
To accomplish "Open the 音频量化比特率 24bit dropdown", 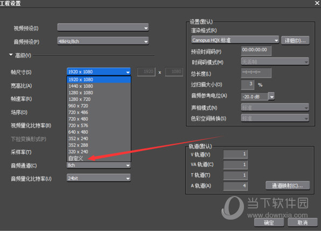I will tap(99, 178).
